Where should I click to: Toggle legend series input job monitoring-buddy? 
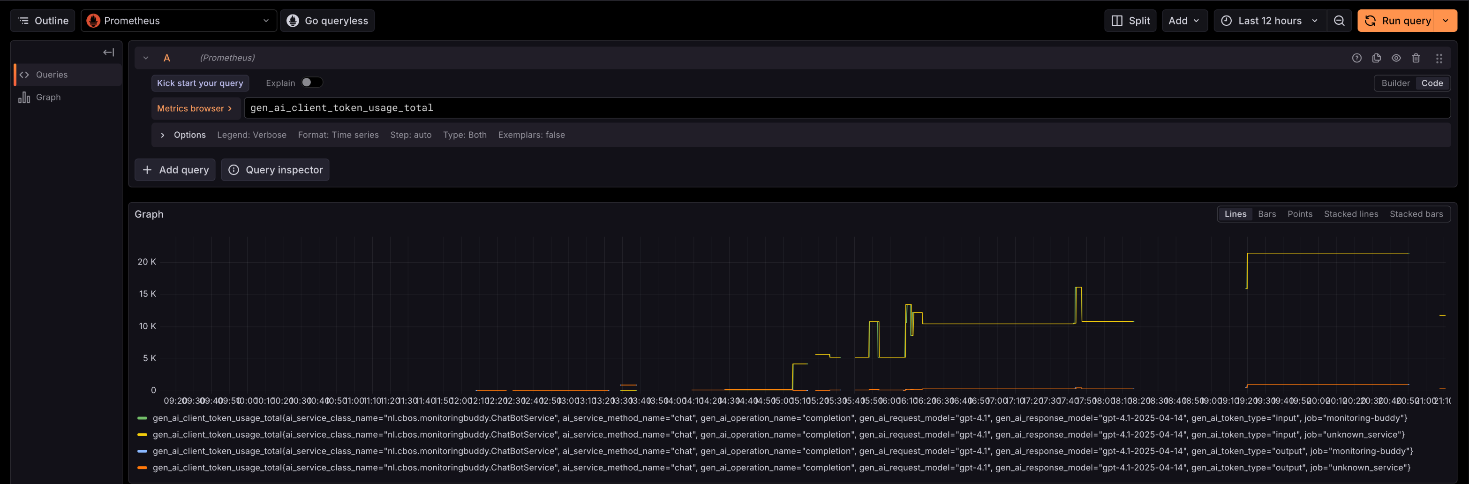(780, 418)
